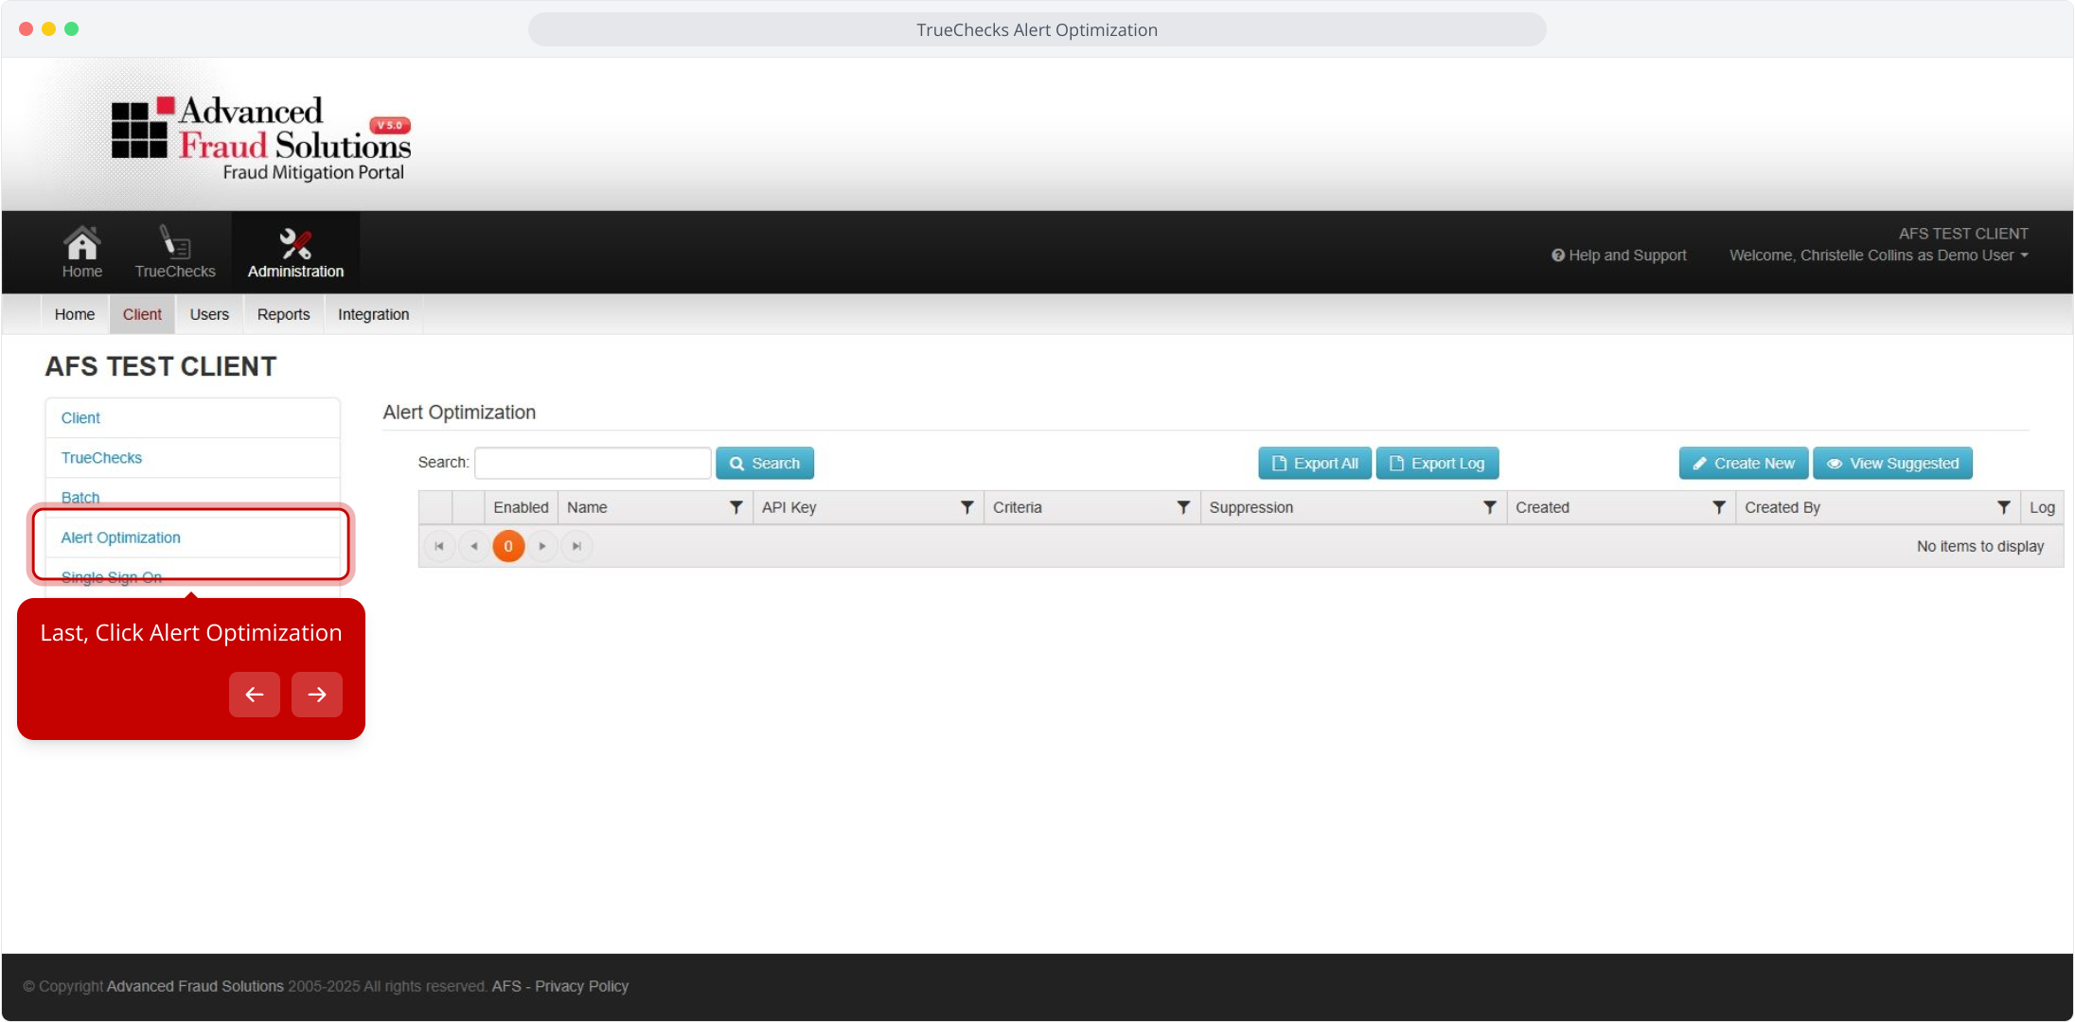Open the TrueChecks section icon
This screenshot has height=1022, width=2075.
(175, 253)
